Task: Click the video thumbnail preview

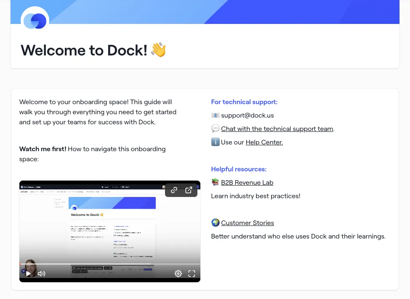Action: (110, 231)
